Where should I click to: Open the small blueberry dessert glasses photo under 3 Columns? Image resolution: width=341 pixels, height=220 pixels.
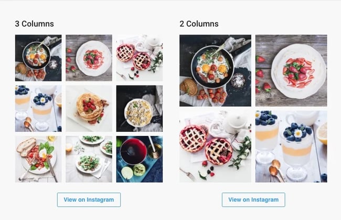38,108
